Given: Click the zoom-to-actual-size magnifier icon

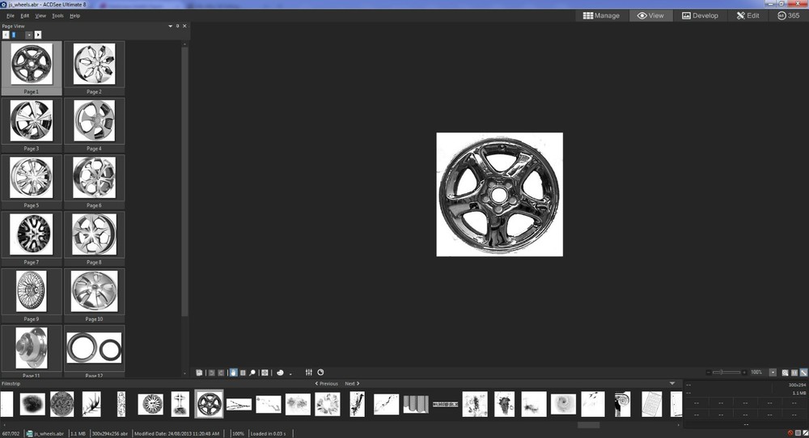Looking at the screenshot, I should (x=785, y=373).
